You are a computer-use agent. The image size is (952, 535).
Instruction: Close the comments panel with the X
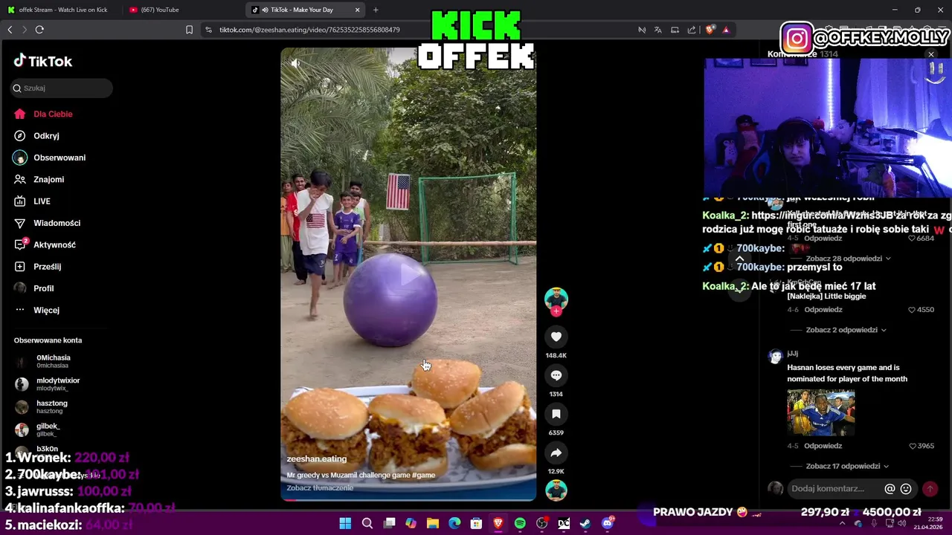931,54
